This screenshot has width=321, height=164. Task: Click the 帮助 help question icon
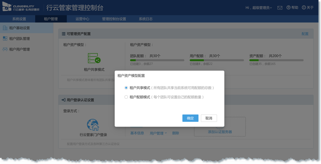click(288, 8)
